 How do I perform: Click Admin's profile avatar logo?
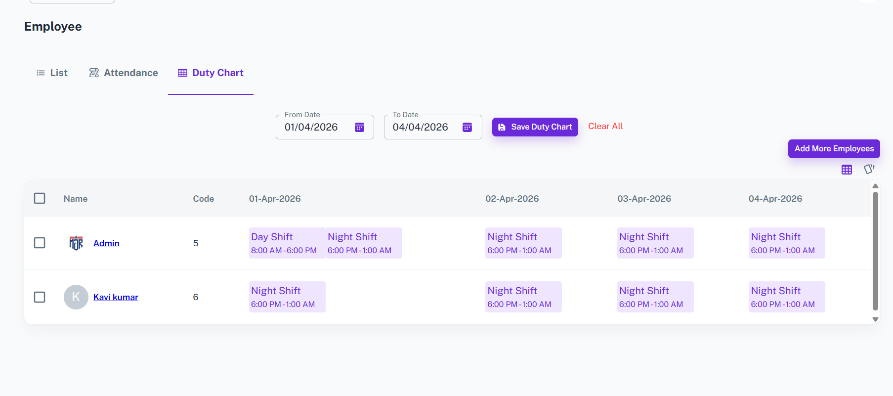pos(76,243)
